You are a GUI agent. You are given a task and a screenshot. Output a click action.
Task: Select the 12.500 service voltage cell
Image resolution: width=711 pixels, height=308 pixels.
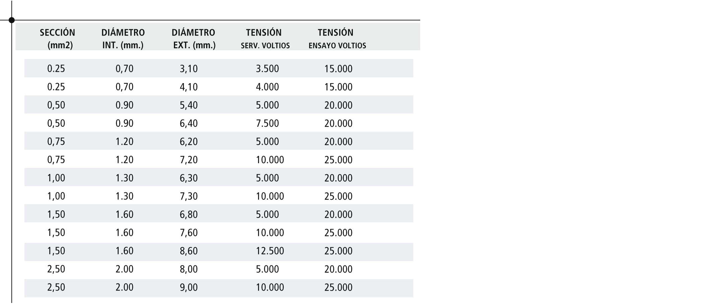(270, 251)
